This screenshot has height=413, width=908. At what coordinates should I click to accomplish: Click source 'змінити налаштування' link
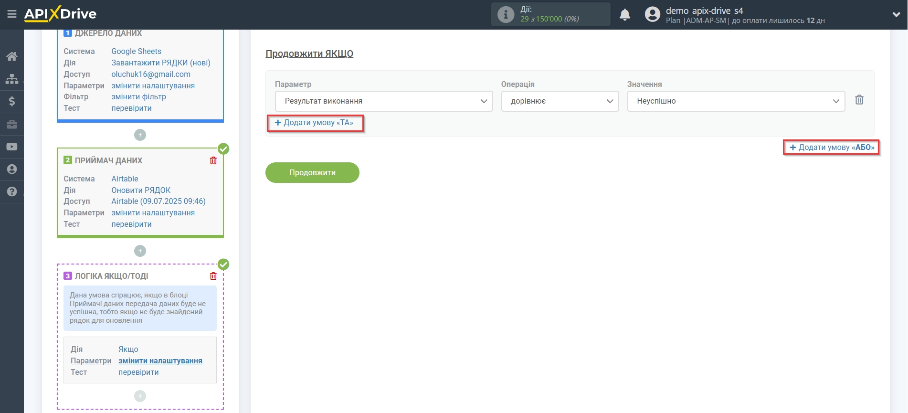click(x=153, y=85)
